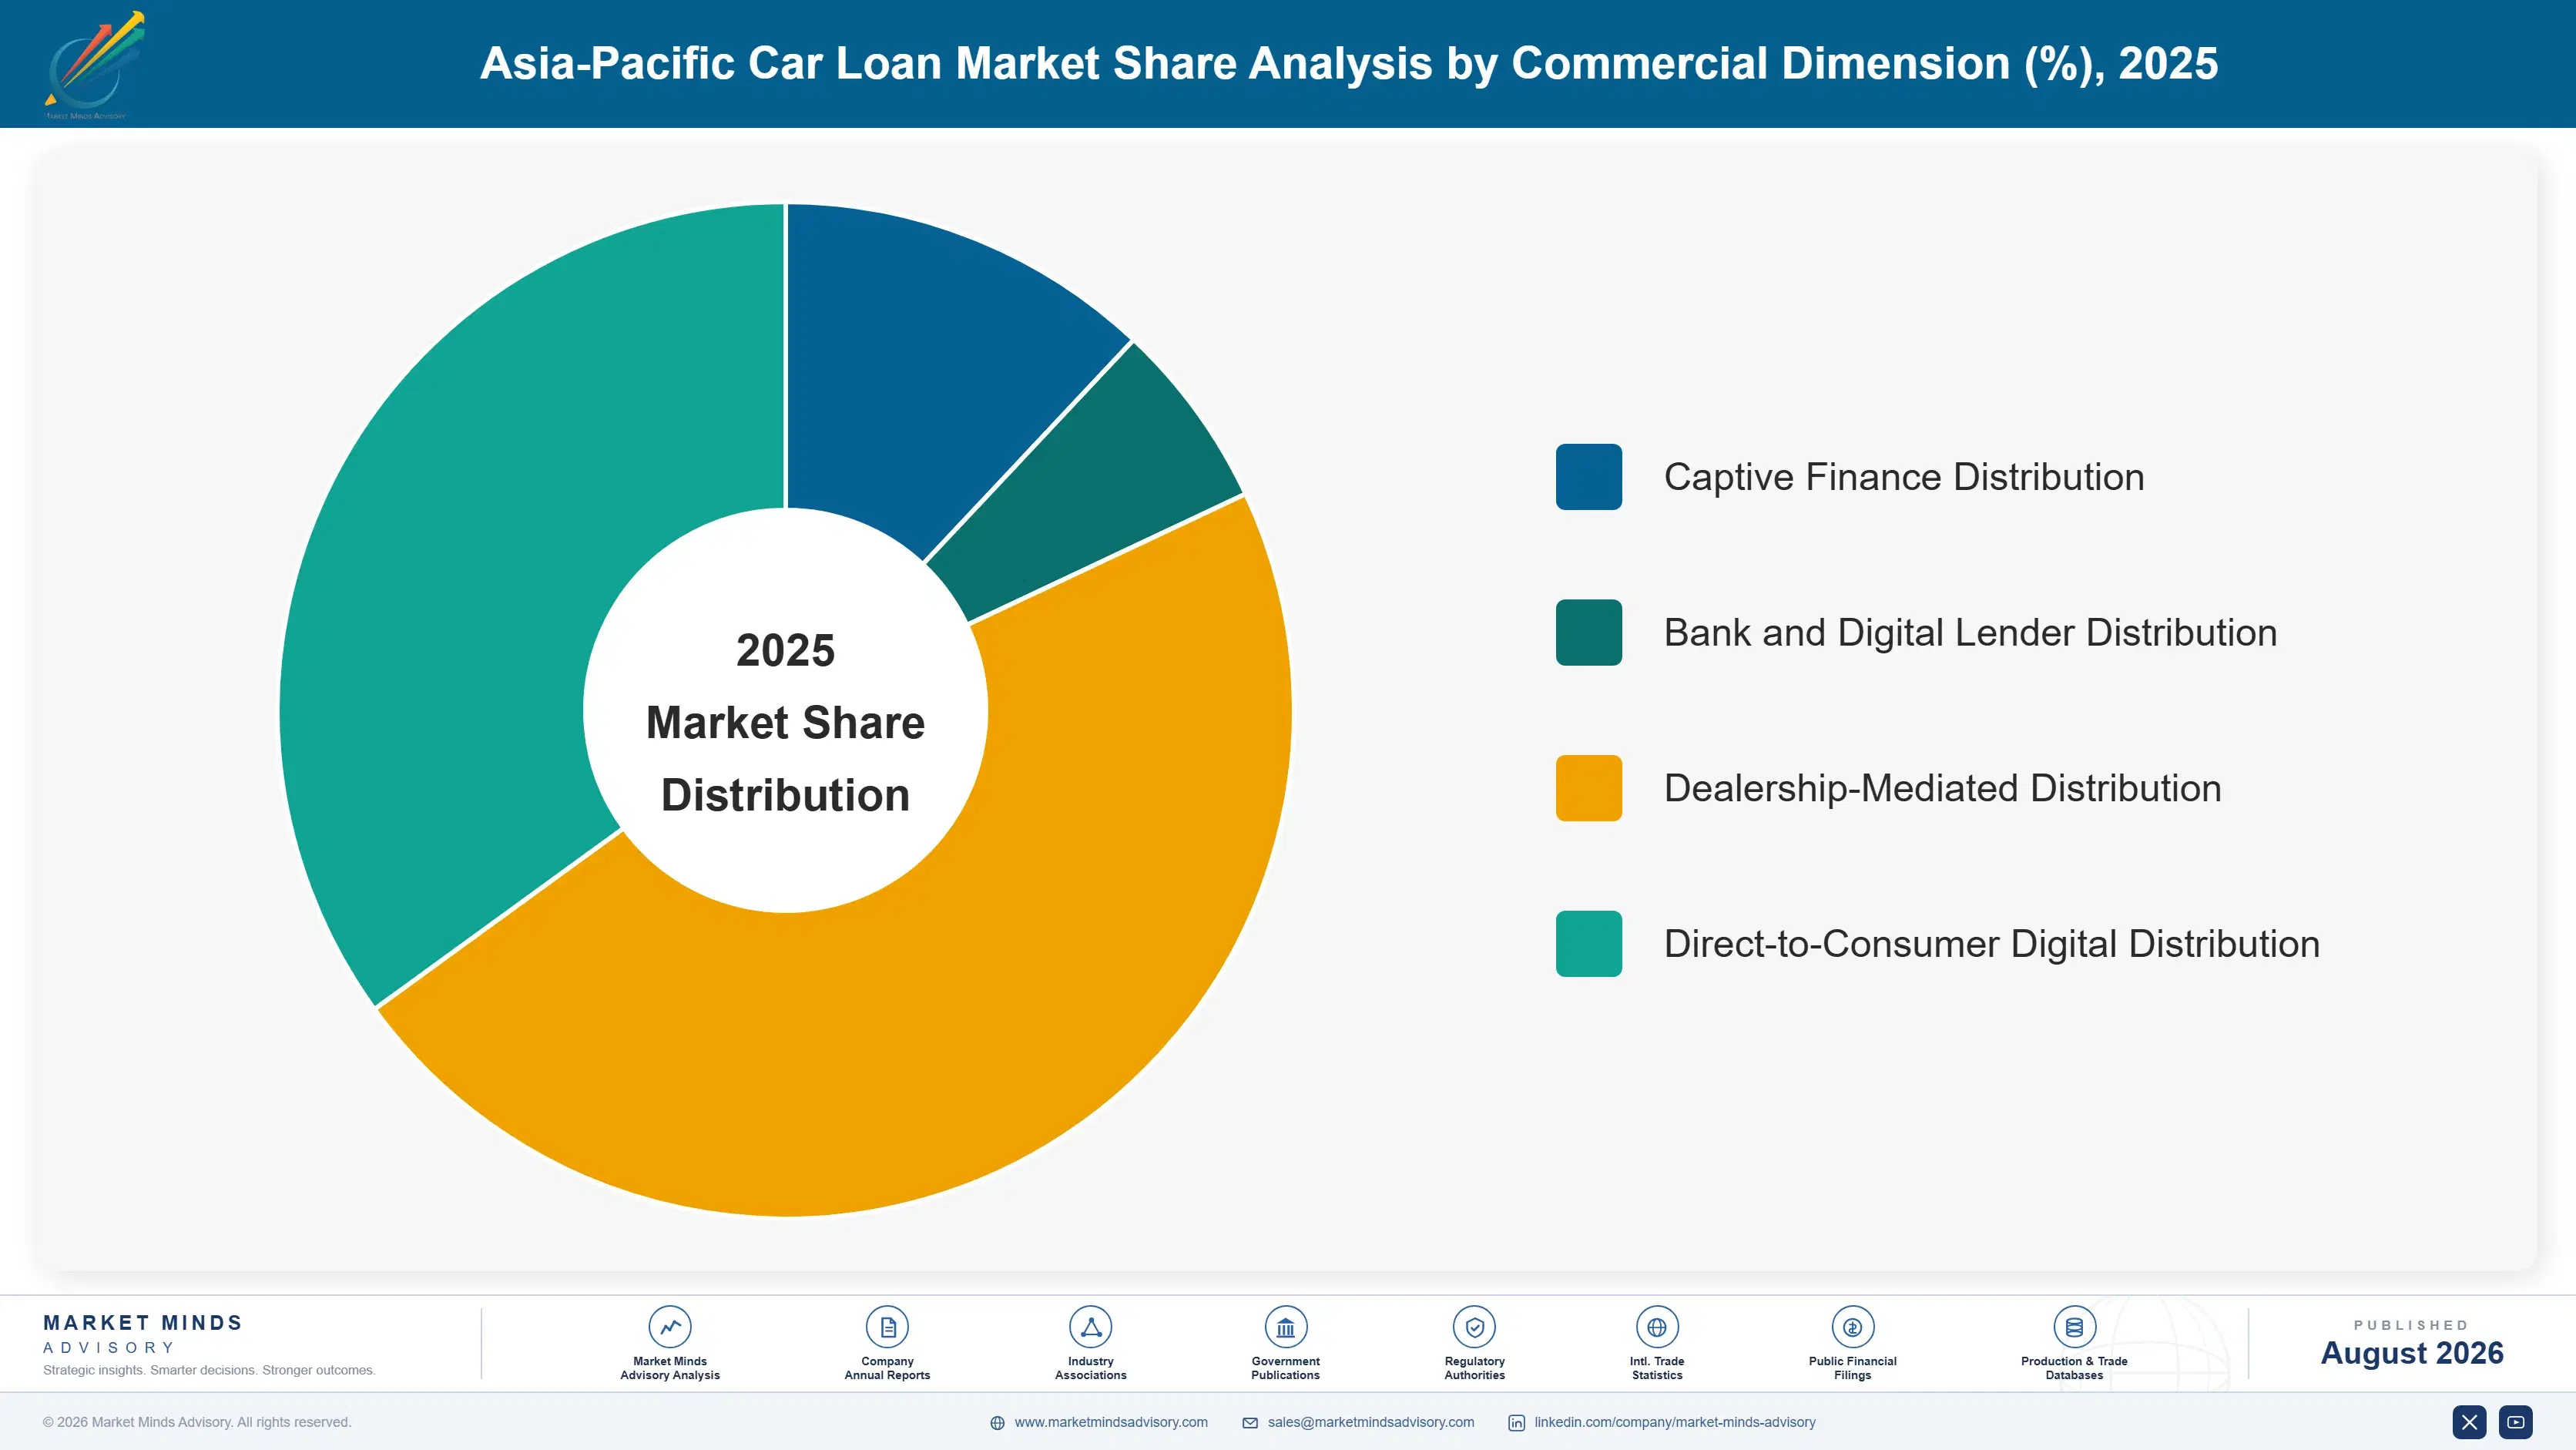Click the Regulatory Authorities shield icon
Screen dimensions: 2576x1450
(1474, 1327)
